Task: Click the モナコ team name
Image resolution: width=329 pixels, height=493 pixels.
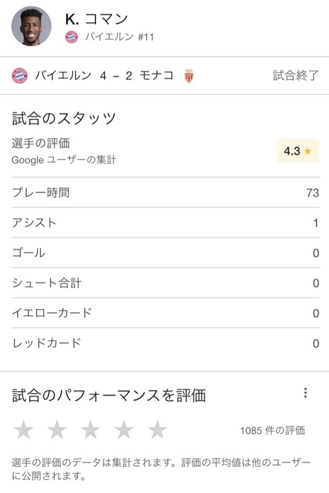Action: (x=156, y=76)
